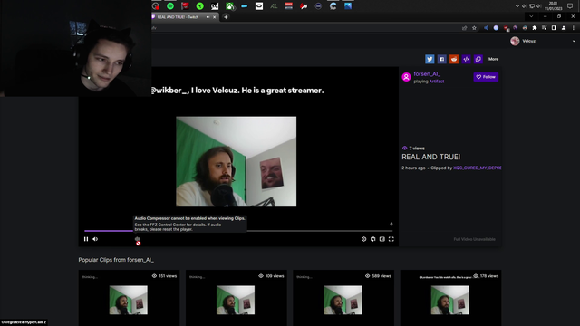
Task: Open the green Razer taskbar icon
Action: 199,6
